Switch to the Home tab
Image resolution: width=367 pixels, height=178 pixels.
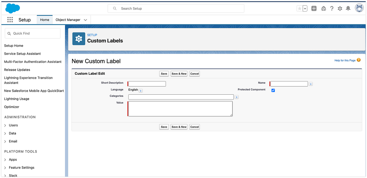45,20
